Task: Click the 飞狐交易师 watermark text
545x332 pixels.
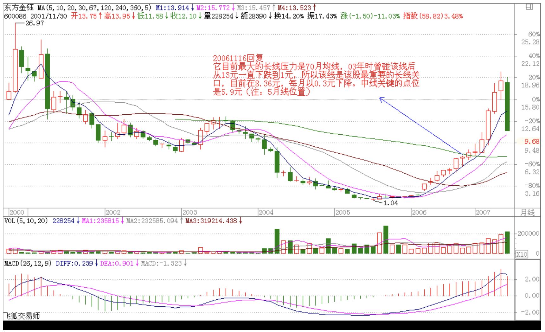Action: coord(22,316)
